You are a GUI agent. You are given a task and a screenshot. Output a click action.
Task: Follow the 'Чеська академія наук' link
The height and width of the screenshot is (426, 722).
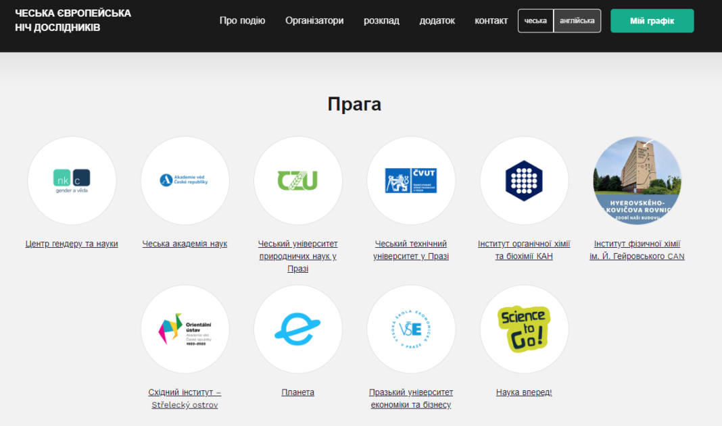tap(185, 244)
